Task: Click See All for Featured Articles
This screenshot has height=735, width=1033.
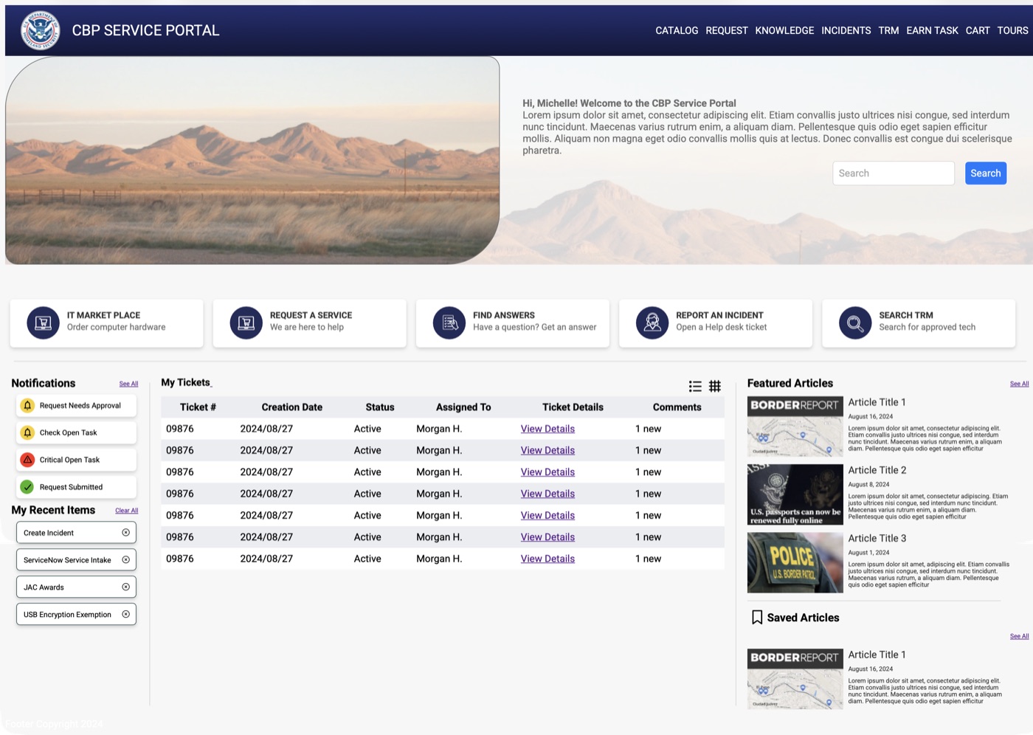Action: pyautogui.click(x=1019, y=384)
